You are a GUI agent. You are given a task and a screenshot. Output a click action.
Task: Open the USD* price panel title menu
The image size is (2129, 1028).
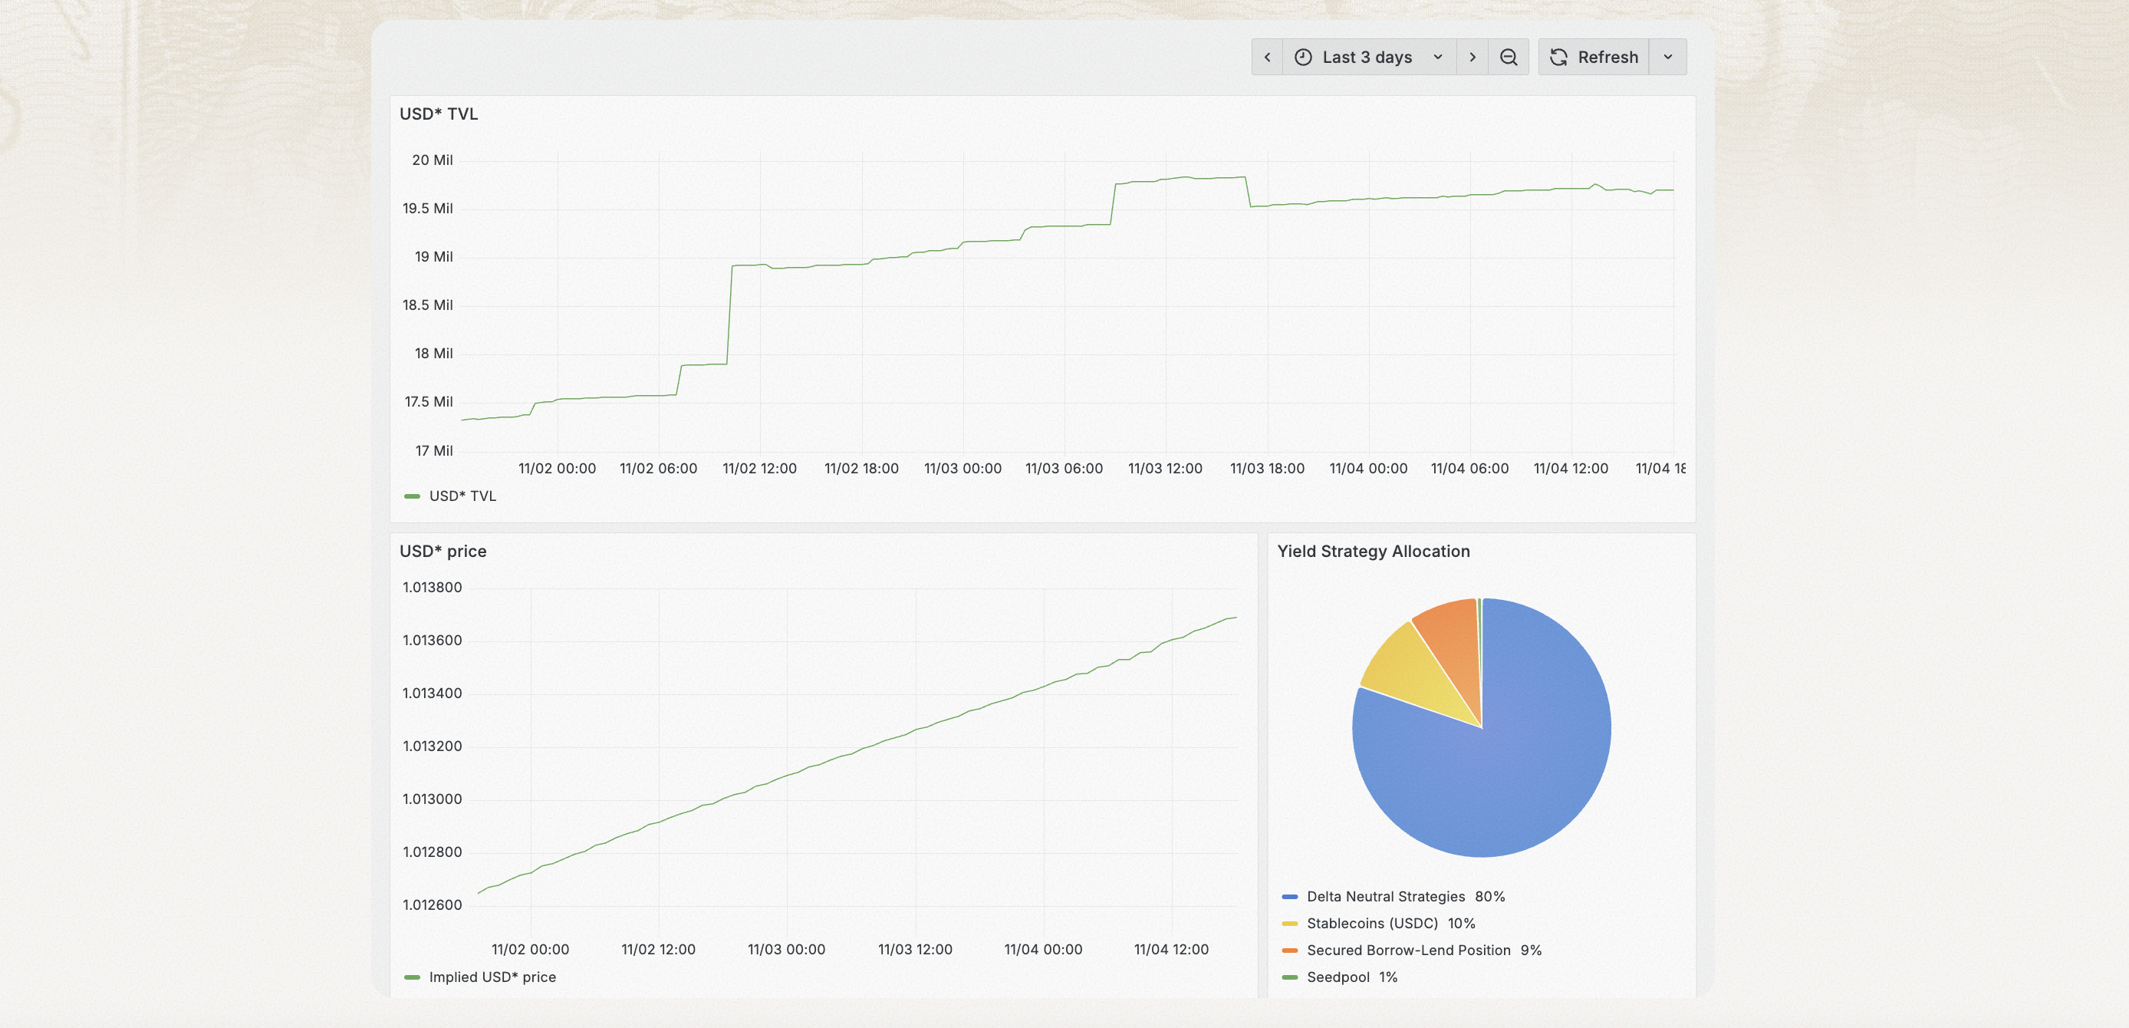443,551
